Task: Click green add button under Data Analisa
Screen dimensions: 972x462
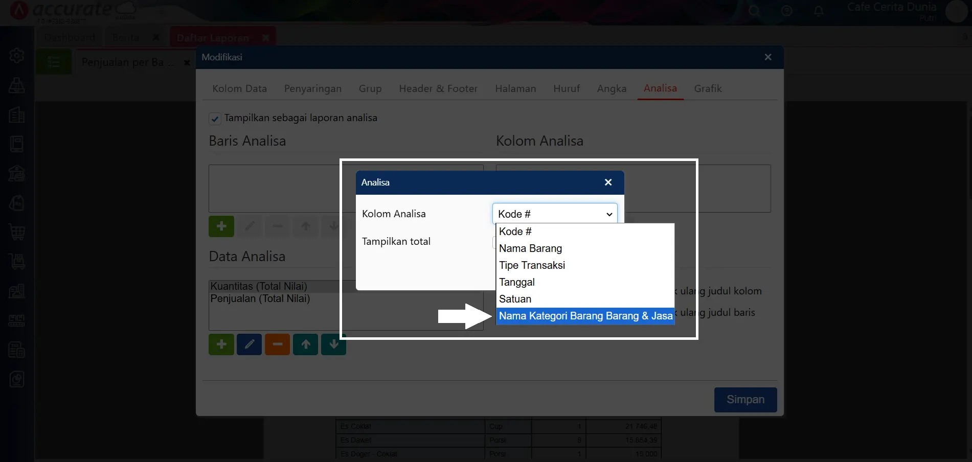Action: 221,344
